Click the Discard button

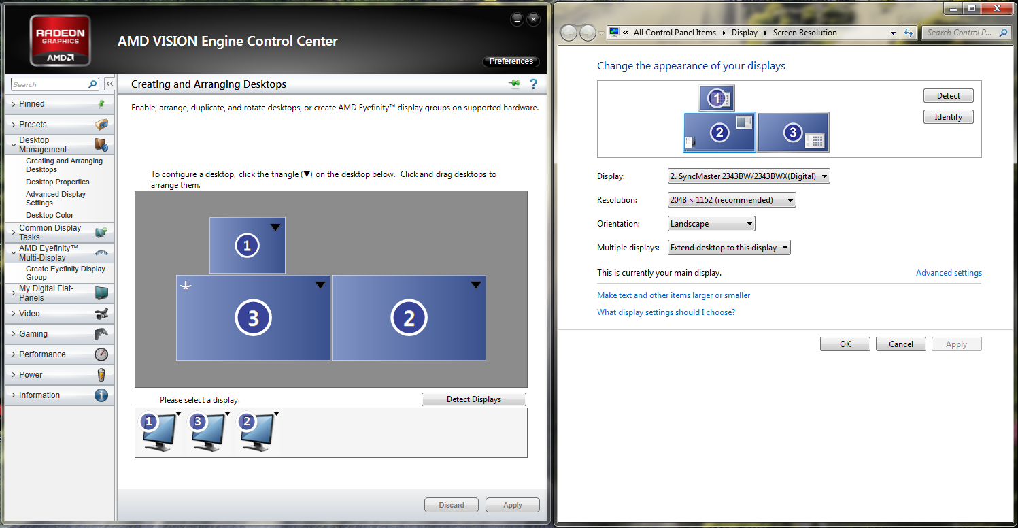tap(452, 505)
